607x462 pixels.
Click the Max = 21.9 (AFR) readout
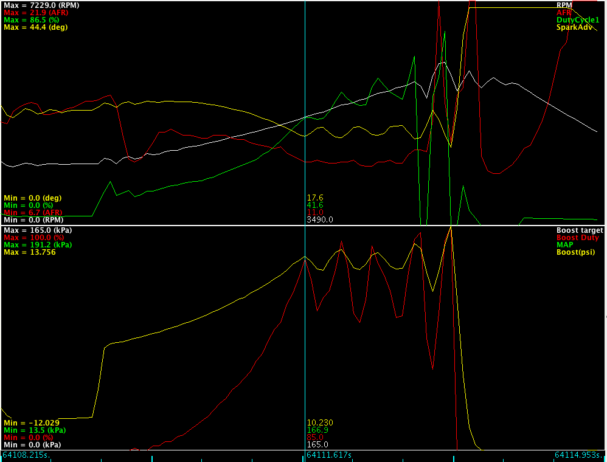click(x=36, y=13)
